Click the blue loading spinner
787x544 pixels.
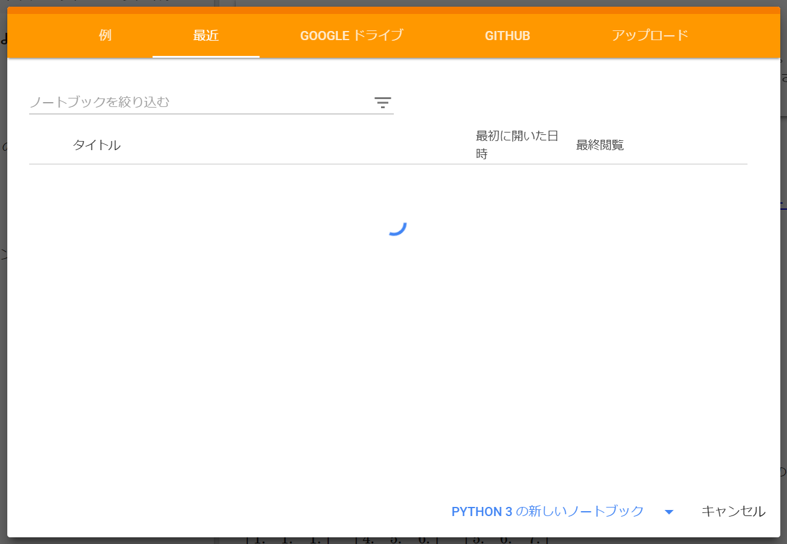tap(396, 227)
